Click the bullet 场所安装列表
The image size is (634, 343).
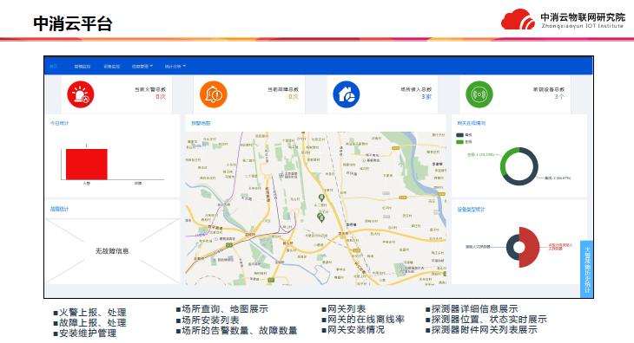tap(208, 320)
